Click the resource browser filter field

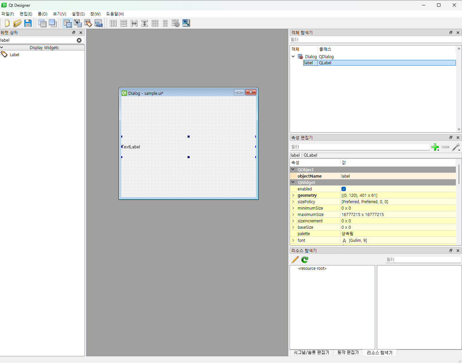pyautogui.click(x=423, y=260)
